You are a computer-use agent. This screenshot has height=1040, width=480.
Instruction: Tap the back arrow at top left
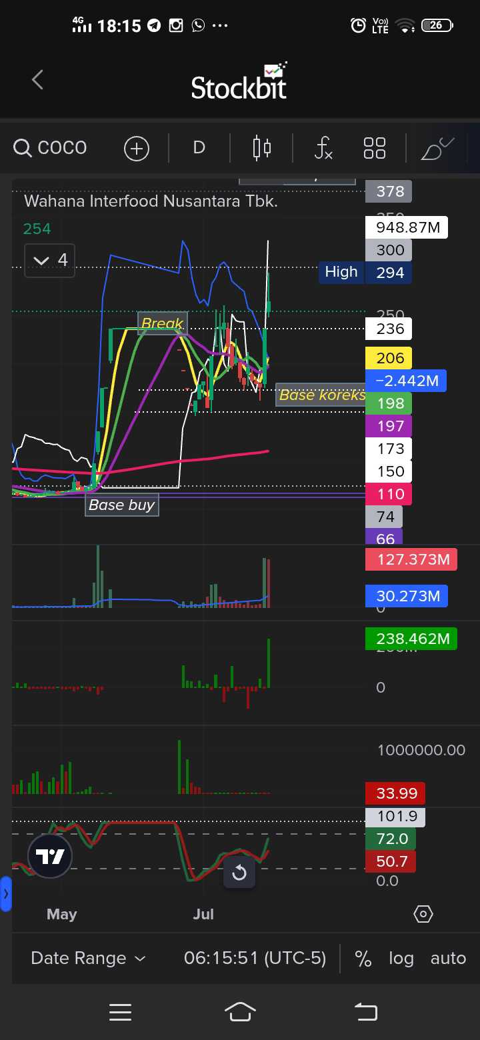pos(37,80)
